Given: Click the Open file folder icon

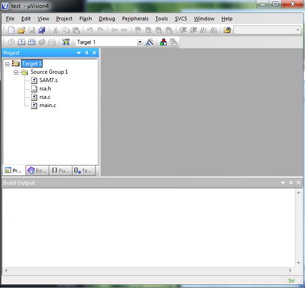Looking at the screenshot, I should point(21,30).
